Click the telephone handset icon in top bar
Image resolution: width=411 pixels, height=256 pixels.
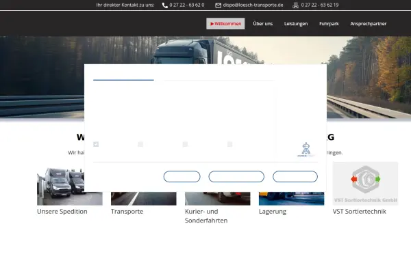[x=165, y=5]
